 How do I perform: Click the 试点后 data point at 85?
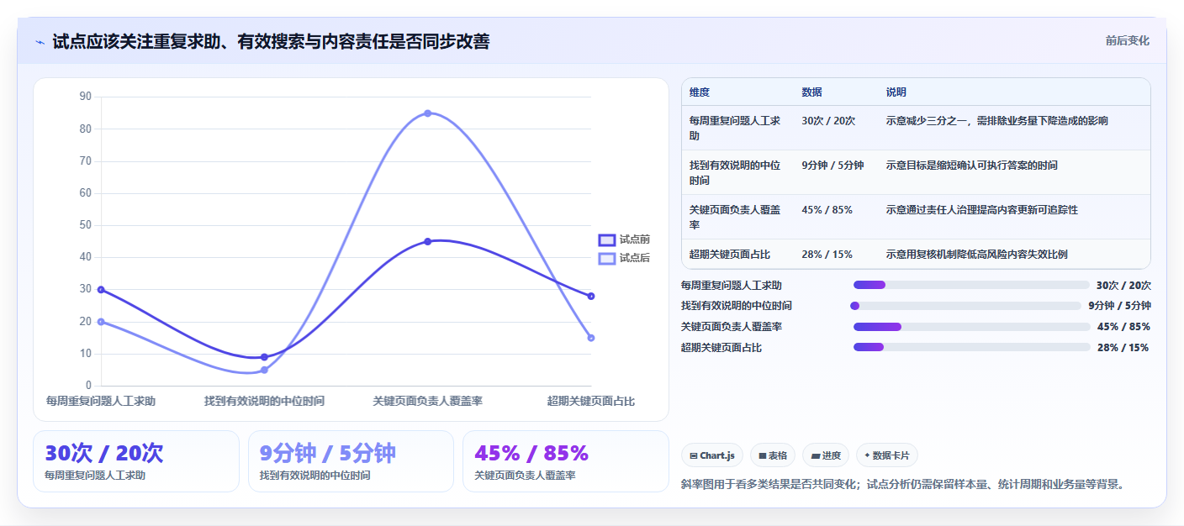(x=428, y=113)
